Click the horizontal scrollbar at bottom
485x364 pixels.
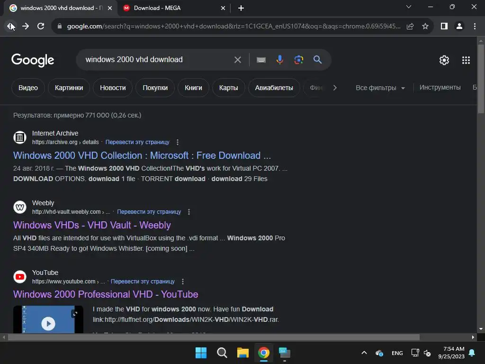214,337
